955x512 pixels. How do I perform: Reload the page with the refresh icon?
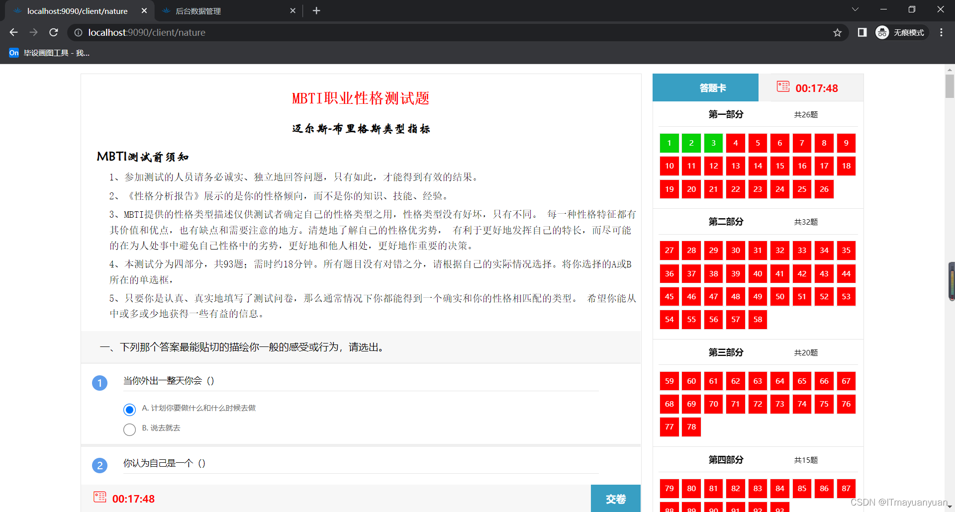pyautogui.click(x=54, y=32)
